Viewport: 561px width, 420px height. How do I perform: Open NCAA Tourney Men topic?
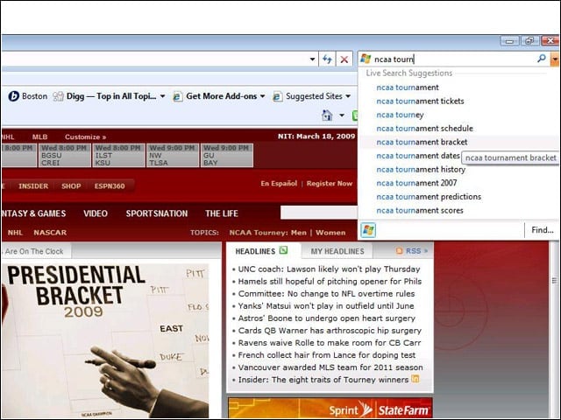coord(298,233)
